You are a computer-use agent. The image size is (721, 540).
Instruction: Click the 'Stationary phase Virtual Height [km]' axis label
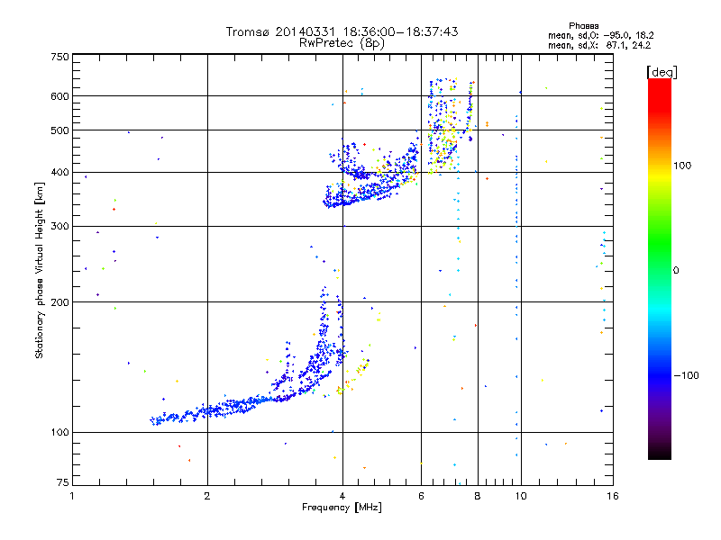tap(40, 271)
